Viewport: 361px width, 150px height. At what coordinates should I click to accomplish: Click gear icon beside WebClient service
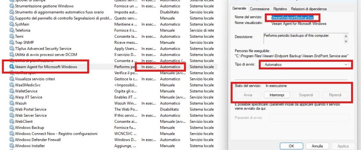coord(12,121)
